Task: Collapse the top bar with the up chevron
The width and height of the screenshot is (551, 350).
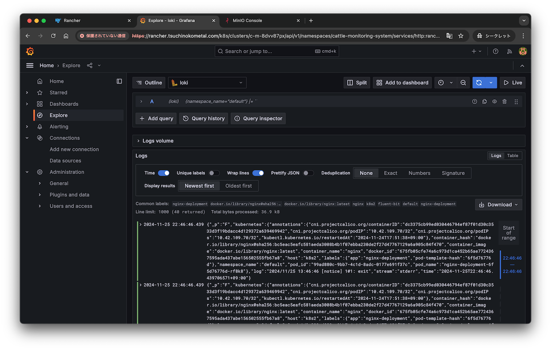Action: tap(522, 66)
